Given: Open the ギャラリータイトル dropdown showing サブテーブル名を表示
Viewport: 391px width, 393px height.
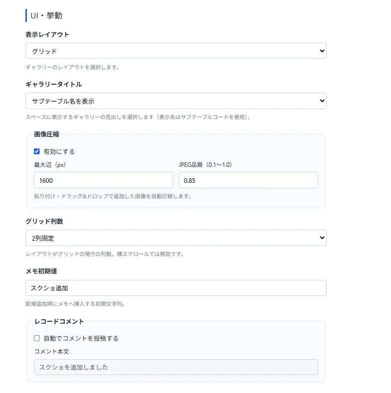Looking at the screenshot, I should click(176, 101).
